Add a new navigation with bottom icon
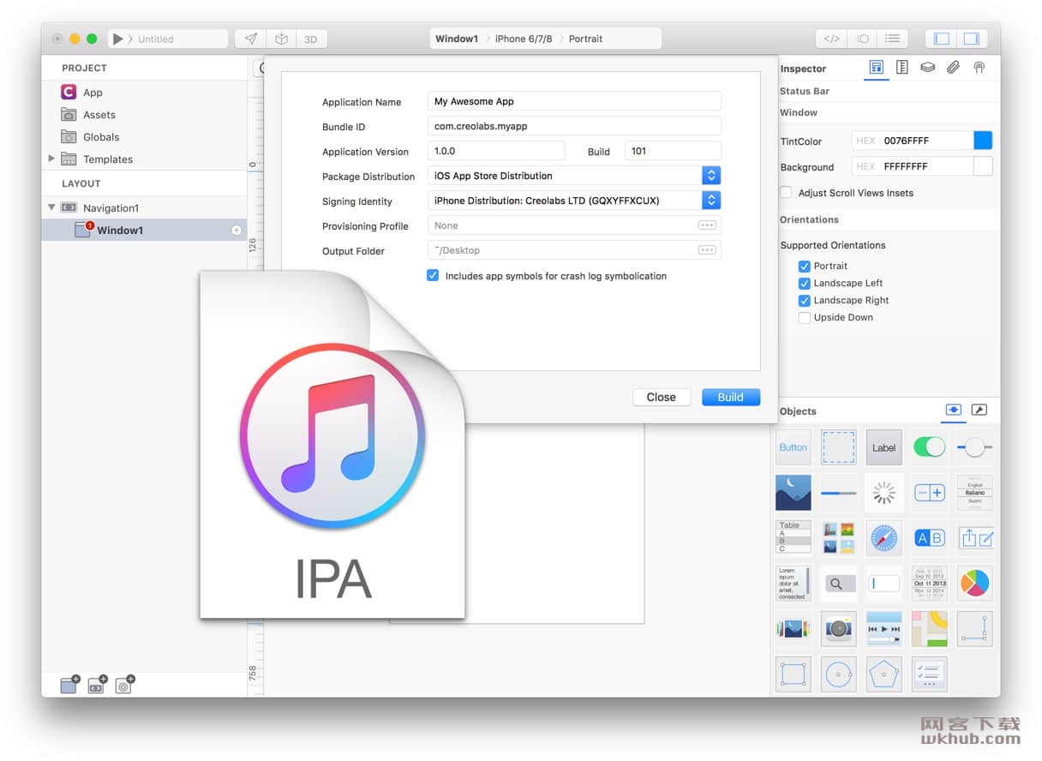The image size is (1042, 761). click(97, 684)
